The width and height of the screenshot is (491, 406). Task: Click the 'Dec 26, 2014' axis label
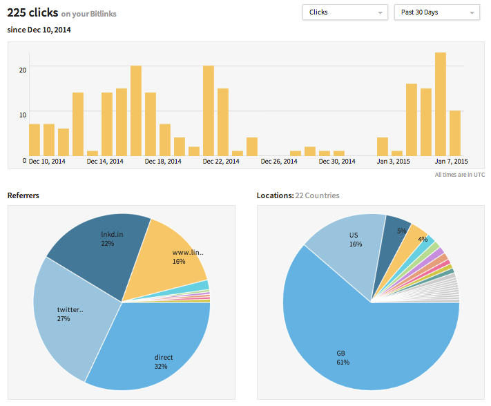(x=279, y=161)
